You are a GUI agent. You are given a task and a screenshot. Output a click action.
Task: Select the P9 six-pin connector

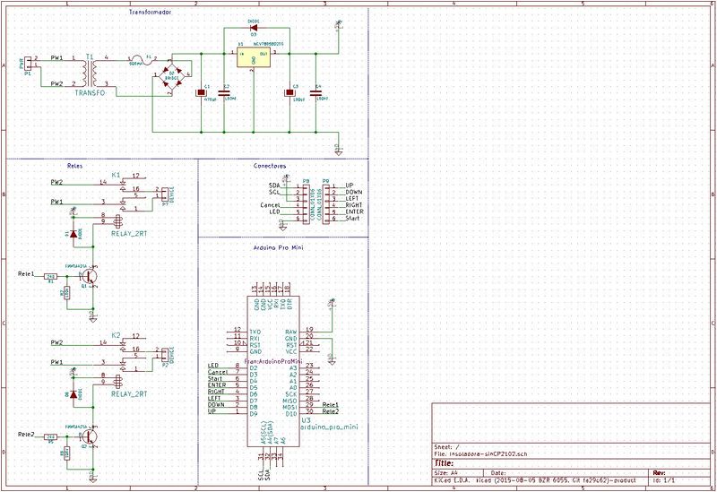(x=326, y=204)
